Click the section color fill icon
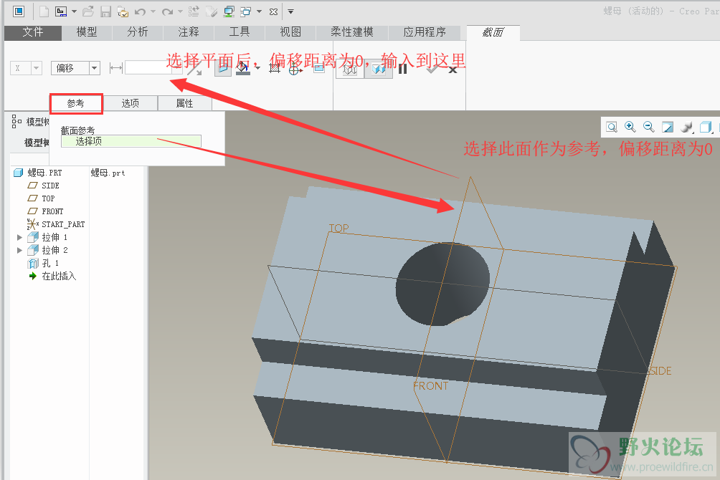This screenshot has width=720, height=480. [243, 69]
